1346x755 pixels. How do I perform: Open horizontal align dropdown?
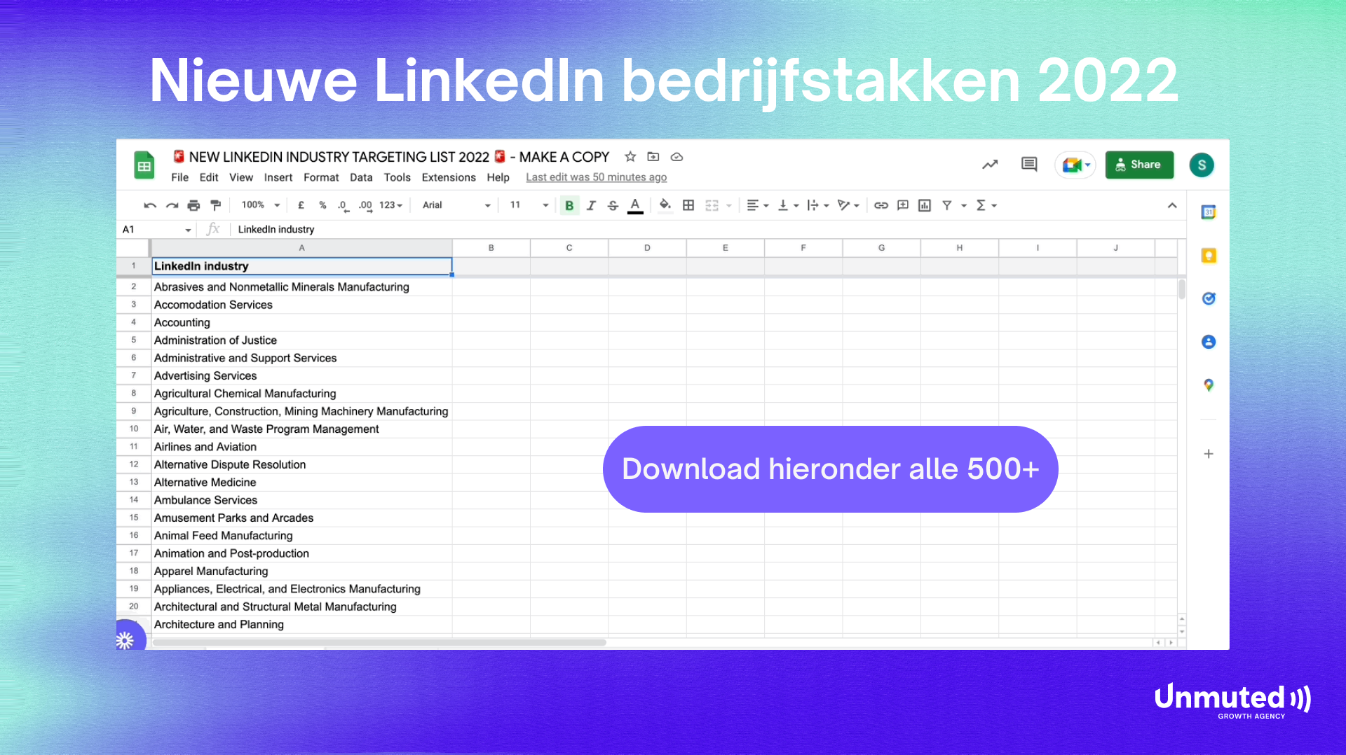758,205
